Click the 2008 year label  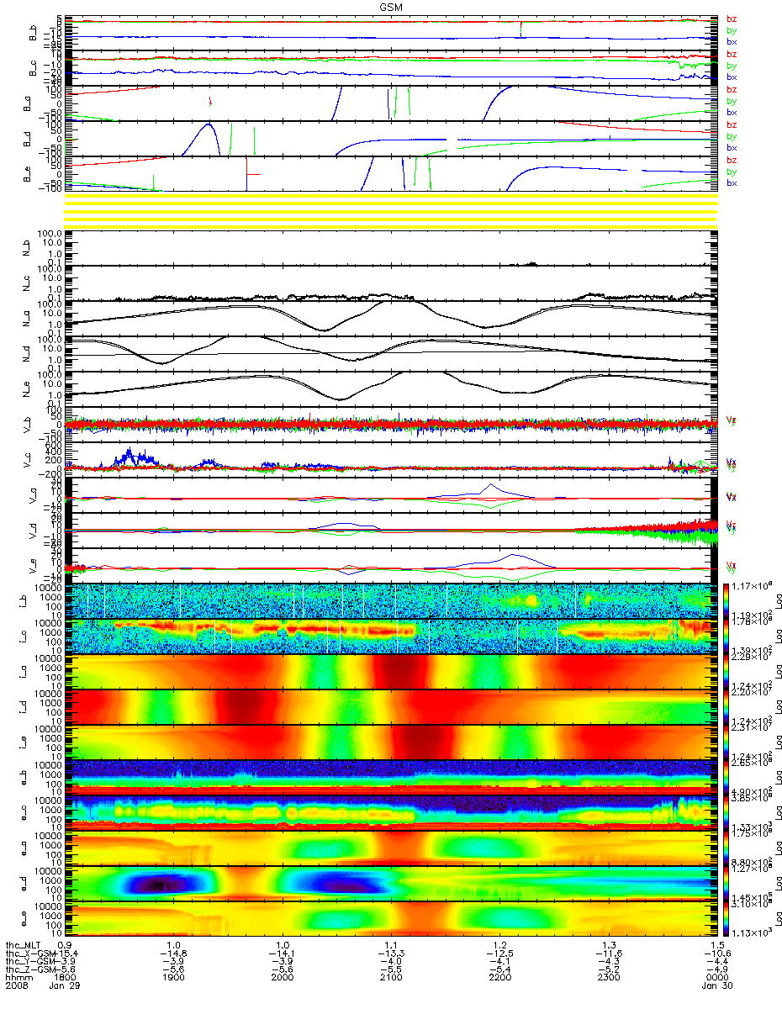coord(17,985)
